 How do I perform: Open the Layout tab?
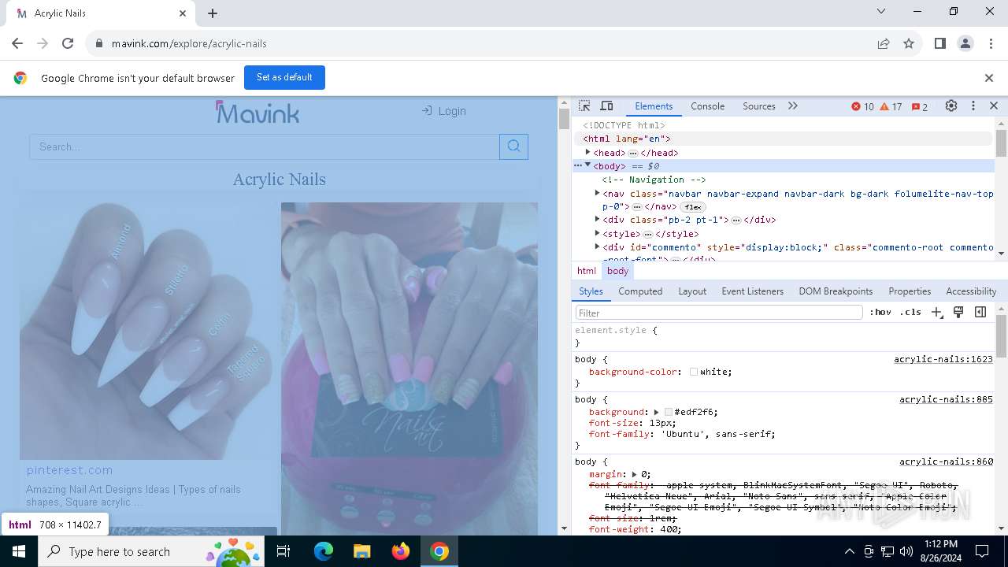(692, 291)
